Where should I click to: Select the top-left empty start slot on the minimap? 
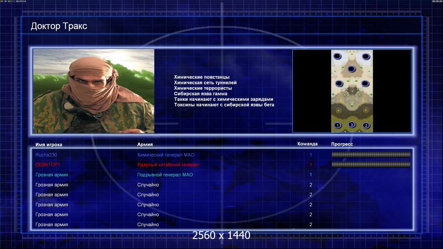click(x=337, y=56)
